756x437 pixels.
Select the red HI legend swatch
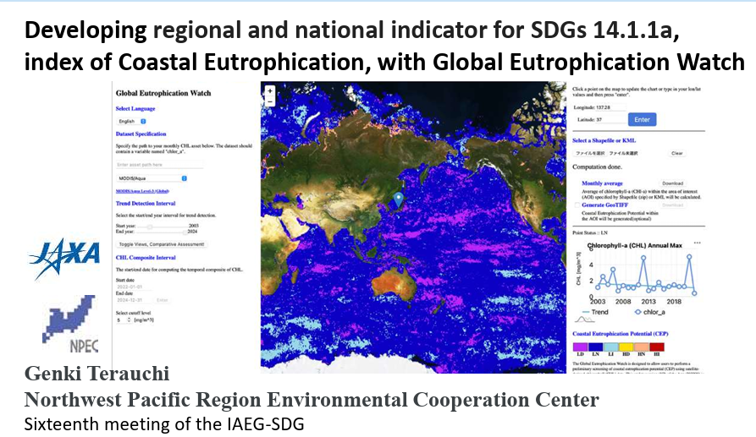click(657, 347)
